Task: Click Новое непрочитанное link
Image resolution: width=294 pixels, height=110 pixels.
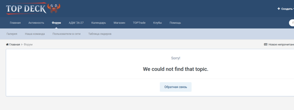Action: point(279,44)
